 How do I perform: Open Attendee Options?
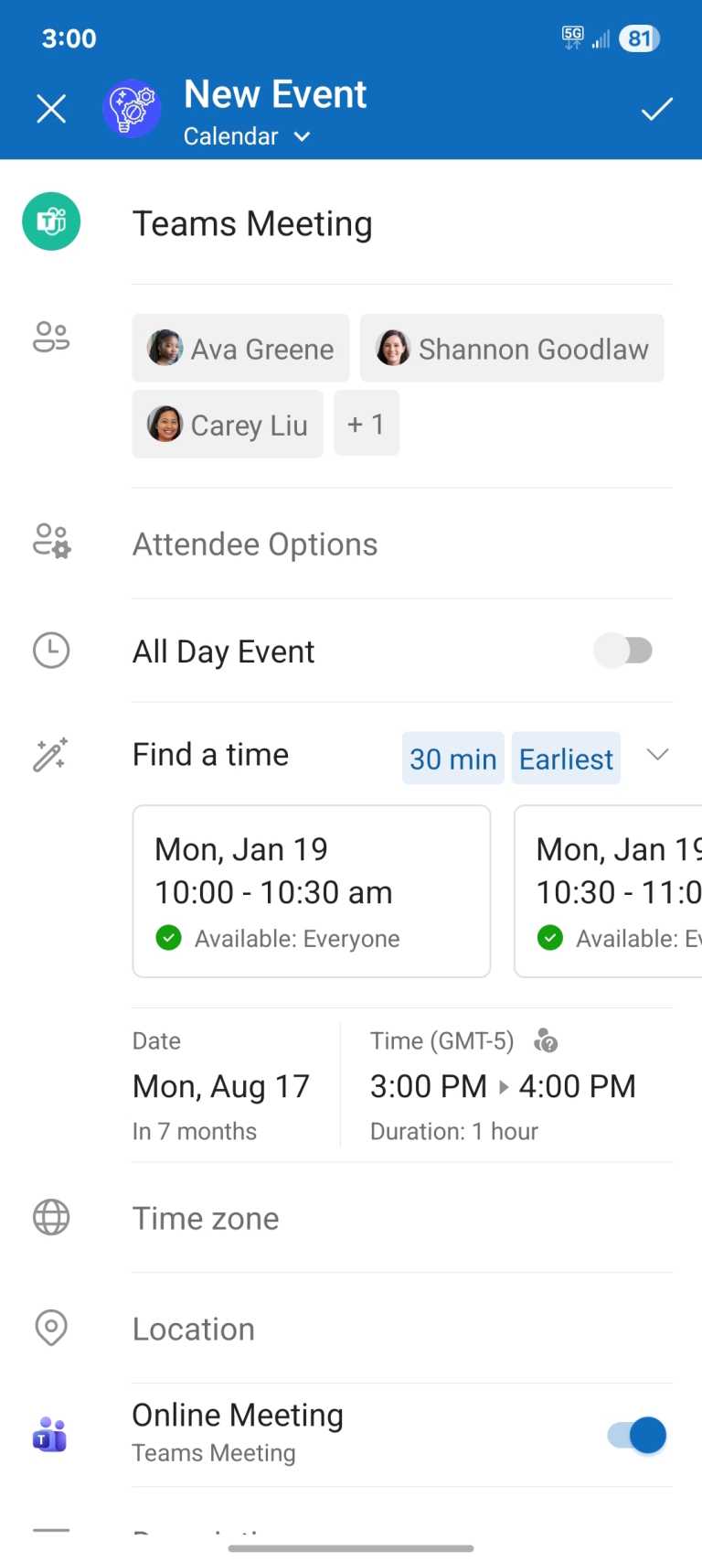coord(402,544)
